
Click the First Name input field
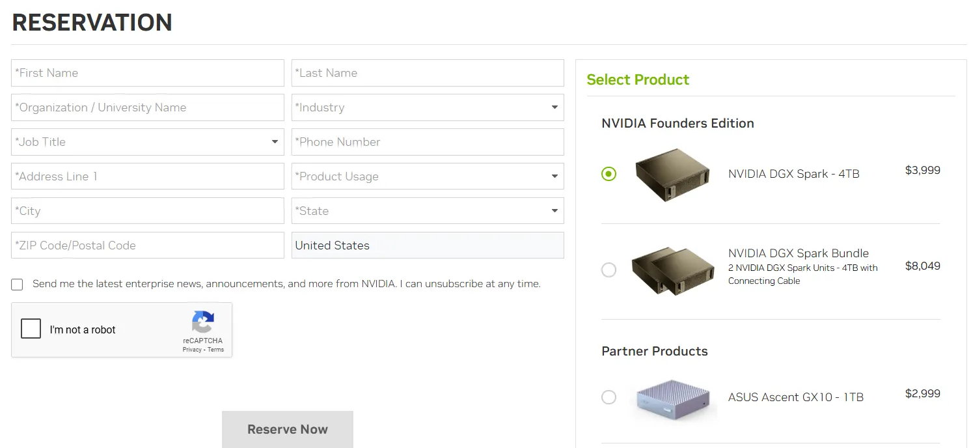point(147,72)
